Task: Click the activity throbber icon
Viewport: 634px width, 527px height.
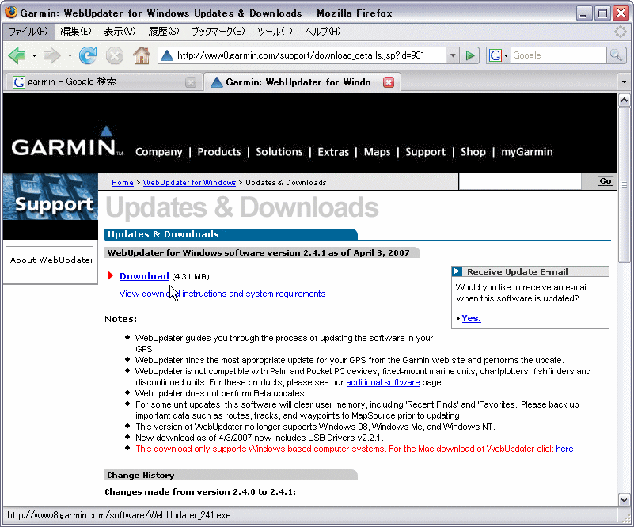Action: tap(621, 32)
